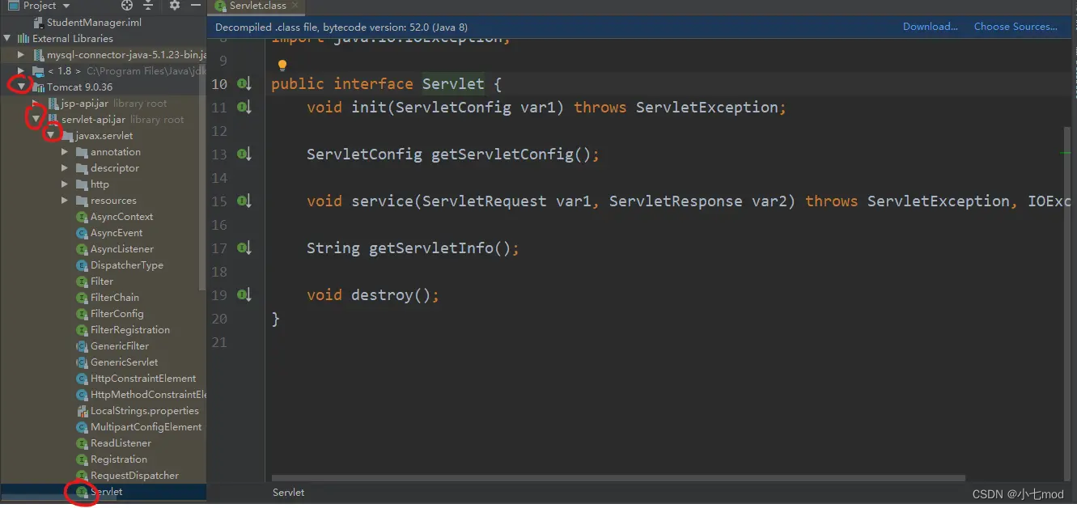Expand the jsp-api.jar node
Viewport: 1077px width, 508px height.
click(36, 104)
